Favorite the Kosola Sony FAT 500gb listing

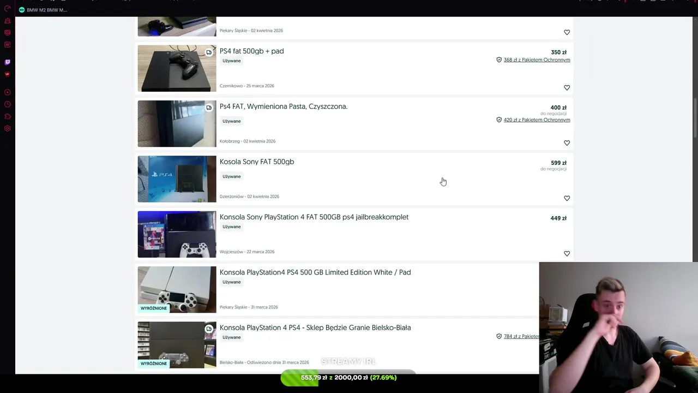pyautogui.click(x=567, y=198)
